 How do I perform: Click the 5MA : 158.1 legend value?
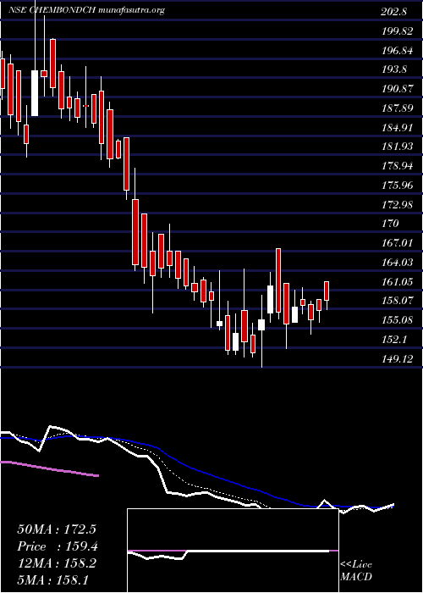pos(52,579)
